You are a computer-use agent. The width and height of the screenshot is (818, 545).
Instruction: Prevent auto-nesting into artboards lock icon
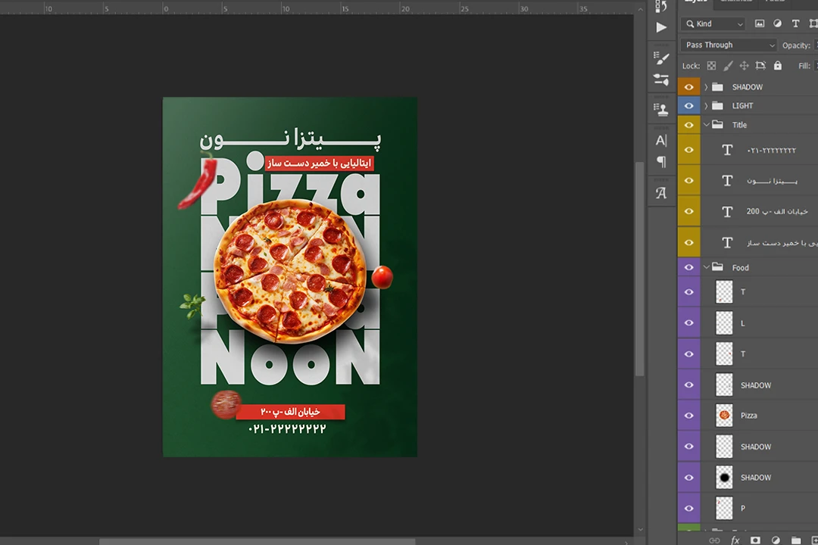760,66
